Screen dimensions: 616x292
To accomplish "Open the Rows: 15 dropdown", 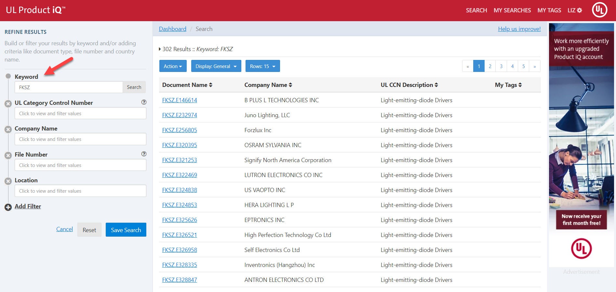I will [263, 66].
